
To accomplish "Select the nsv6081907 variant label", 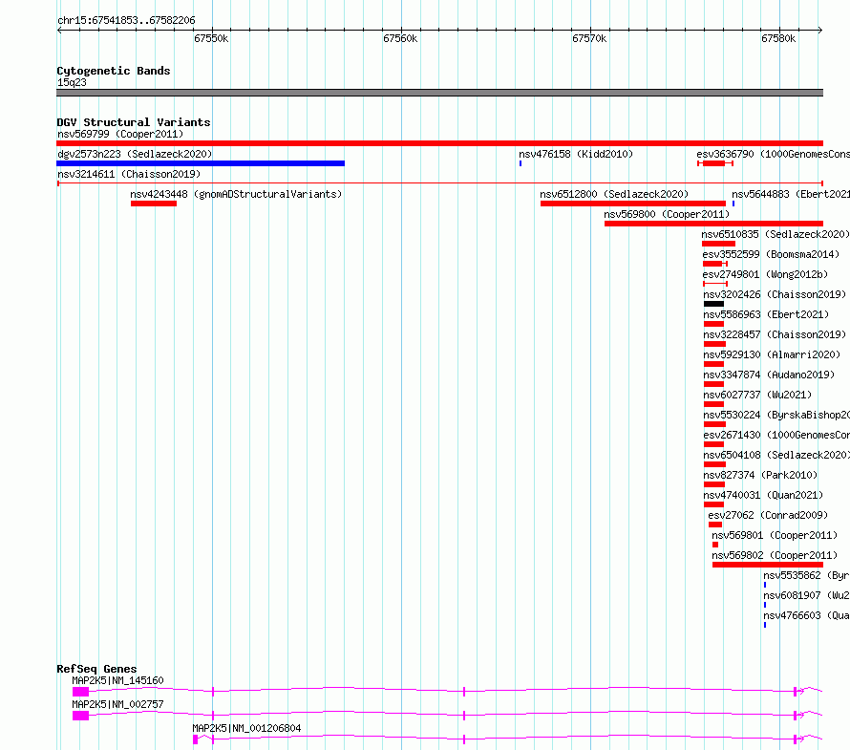I will pyautogui.click(x=807, y=595).
